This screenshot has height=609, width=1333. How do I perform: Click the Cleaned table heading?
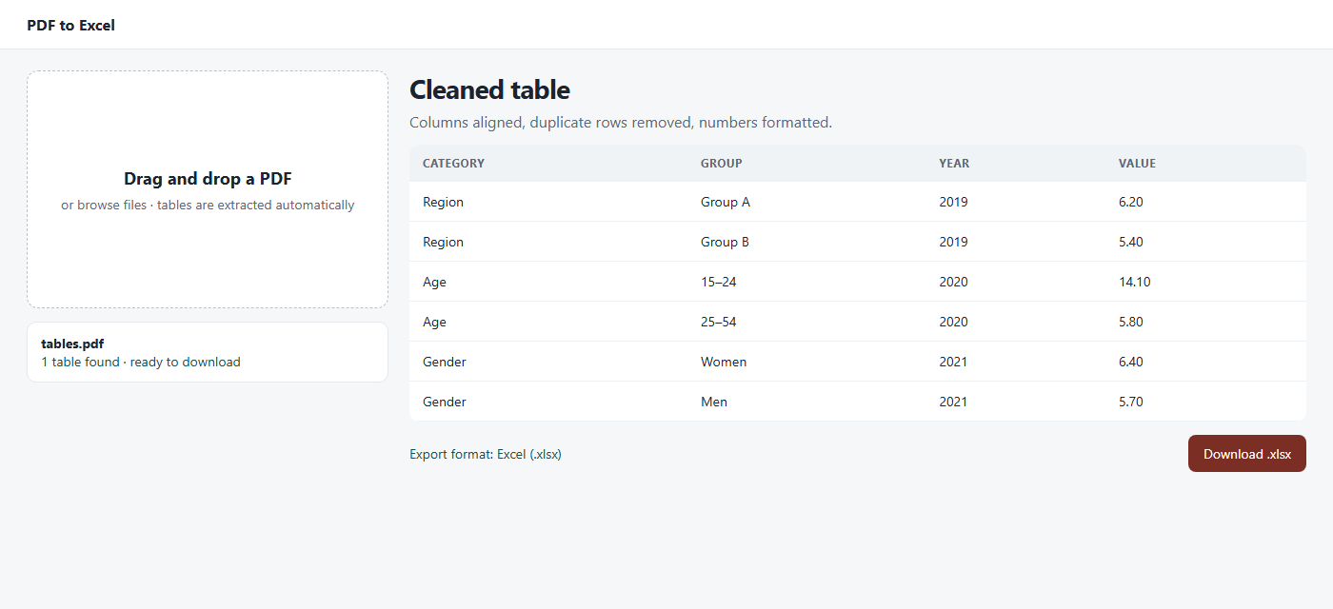point(489,90)
